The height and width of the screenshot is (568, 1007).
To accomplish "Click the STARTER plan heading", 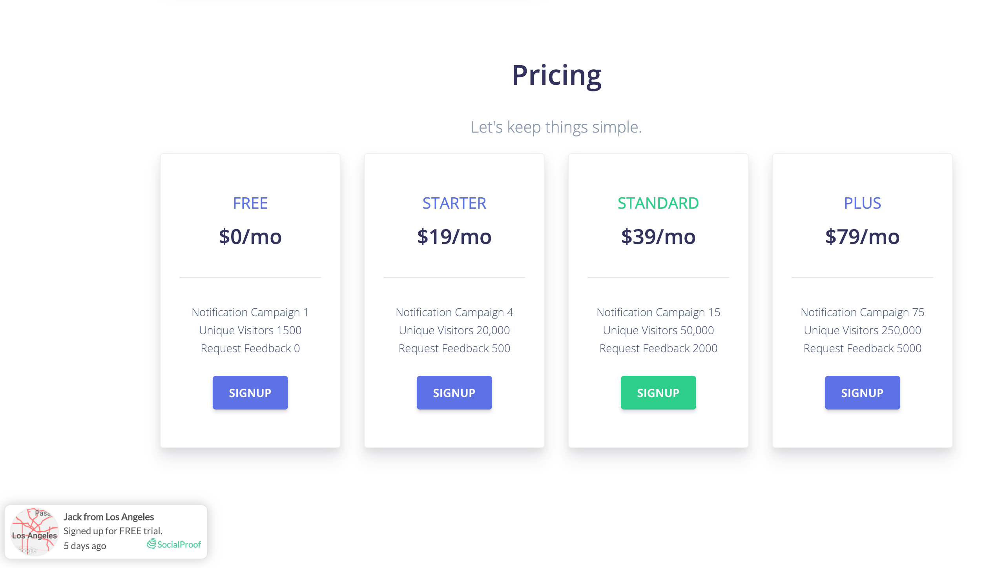I will pyautogui.click(x=454, y=203).
